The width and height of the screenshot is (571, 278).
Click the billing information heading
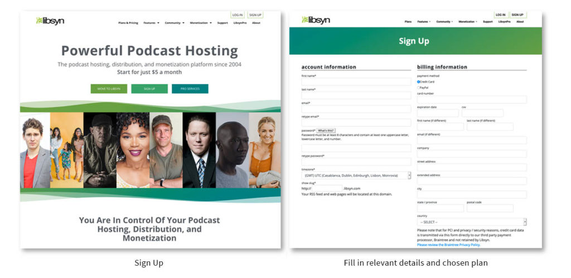pyautogui.click(x=442, y=67)
